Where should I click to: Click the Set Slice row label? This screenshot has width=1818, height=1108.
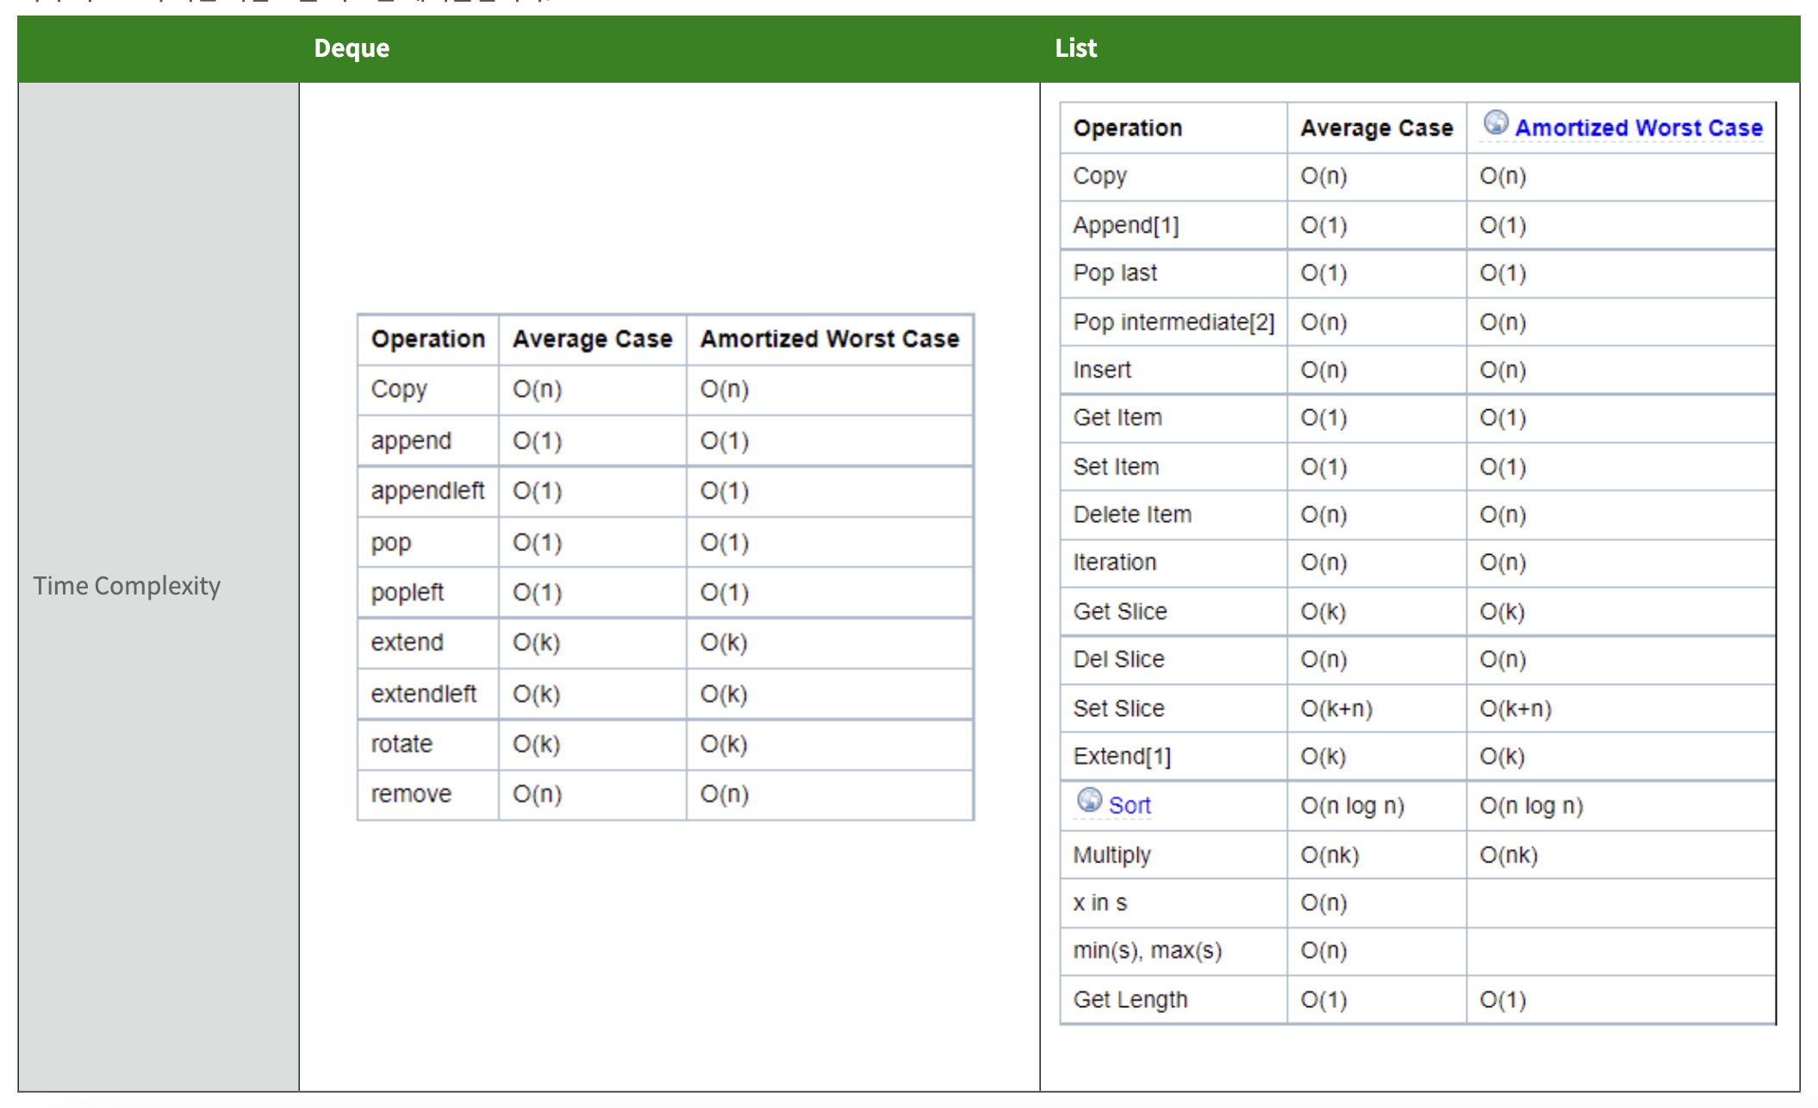1118,708
